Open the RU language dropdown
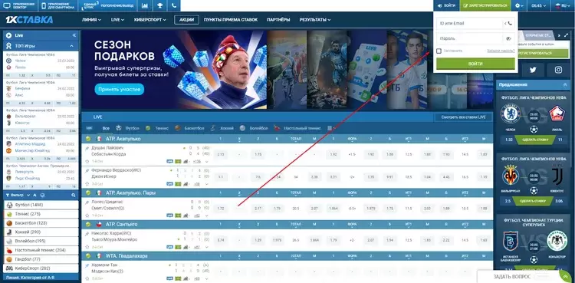This screenshot has width=575, height=283. click(x=561, y=5)
